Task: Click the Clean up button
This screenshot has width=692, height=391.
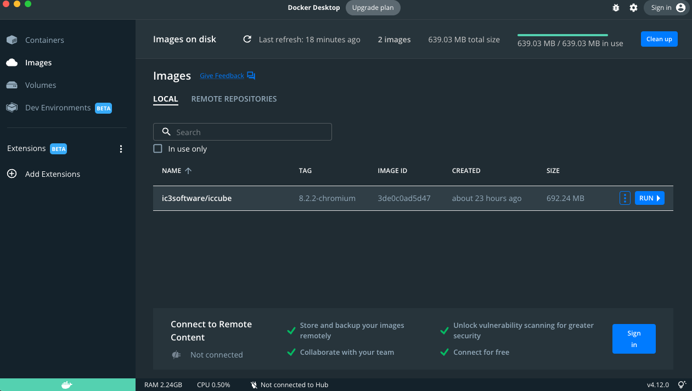Action: tap(659, 39)
